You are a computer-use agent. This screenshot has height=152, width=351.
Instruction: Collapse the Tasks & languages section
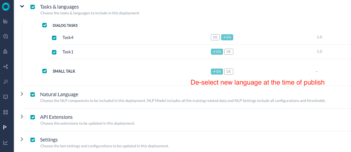pyautogui.click(x=22, y=7)
